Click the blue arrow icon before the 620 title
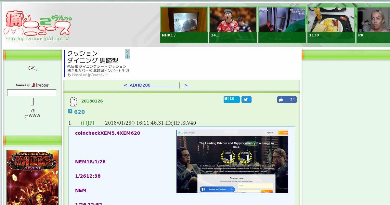This screenshot has width=390, height=205. pos(70,111)
